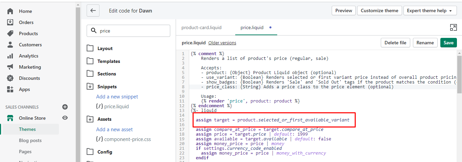Expand the Layout folder
Screen dimensions: 462x162
point(90,48)
